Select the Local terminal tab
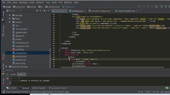 (13, 74)
